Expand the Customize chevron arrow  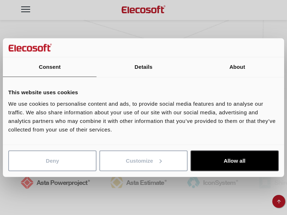click(161, 161)
